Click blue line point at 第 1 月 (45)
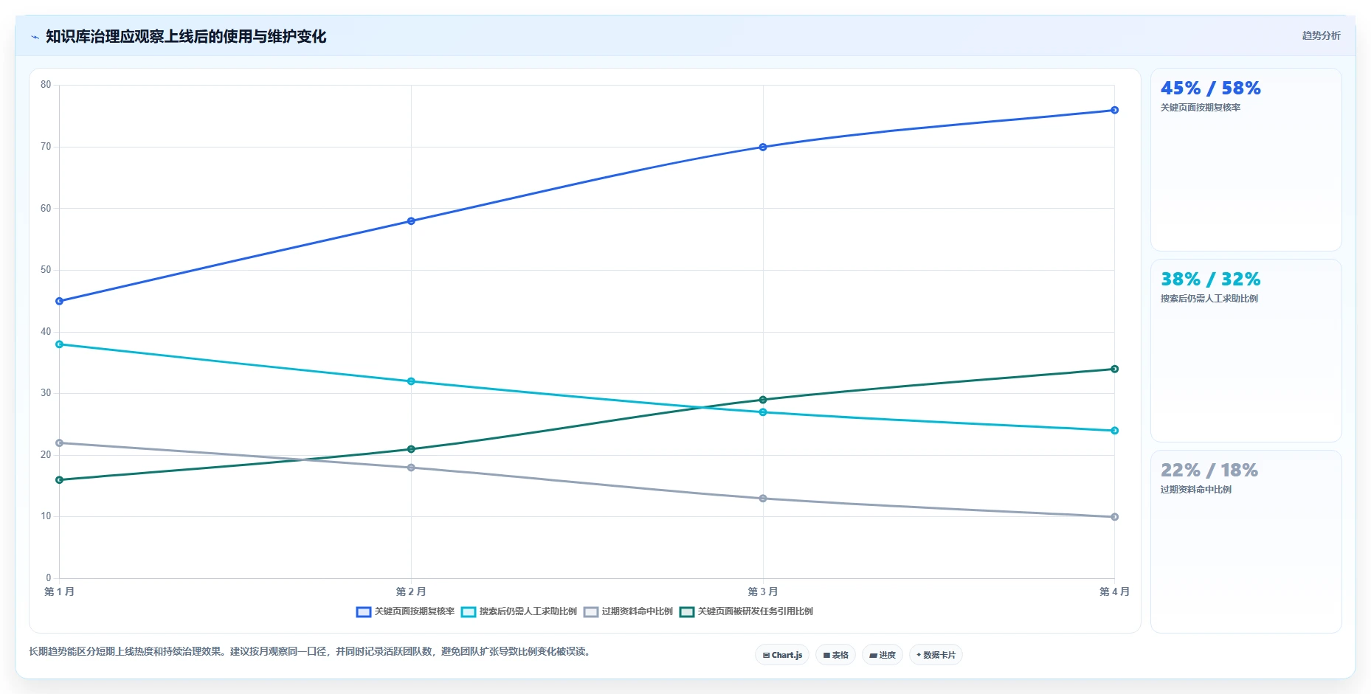This screenshot has width=1371, height=694. (60, 301)
